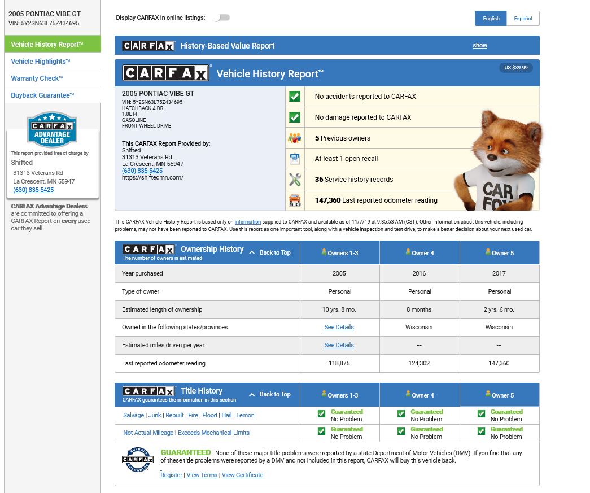590x493 pixels.
Task: Click the Not Actual Mileage link
Action: [x=148, y=433]
